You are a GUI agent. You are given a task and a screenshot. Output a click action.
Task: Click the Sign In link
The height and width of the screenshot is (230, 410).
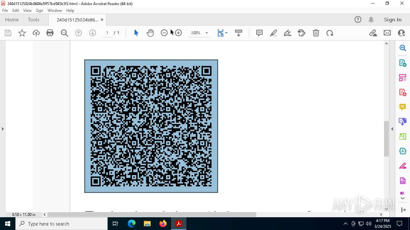[393, 19]
